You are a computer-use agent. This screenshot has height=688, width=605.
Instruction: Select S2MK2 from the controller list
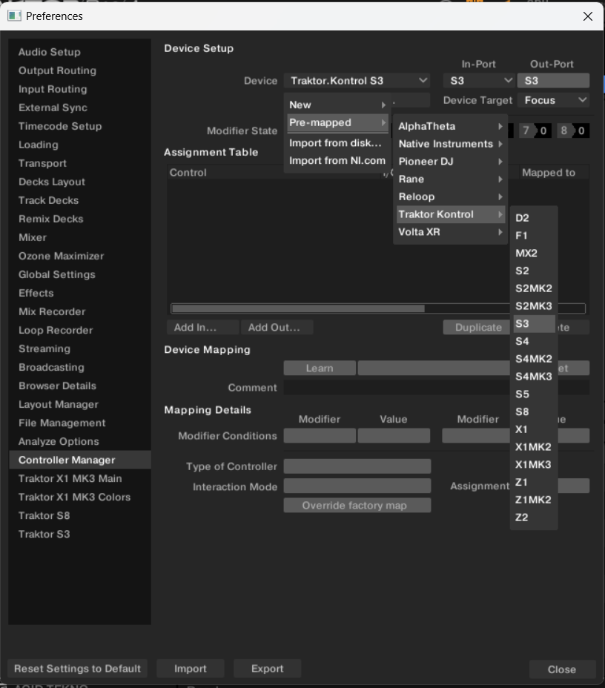(x=534, y=288)
